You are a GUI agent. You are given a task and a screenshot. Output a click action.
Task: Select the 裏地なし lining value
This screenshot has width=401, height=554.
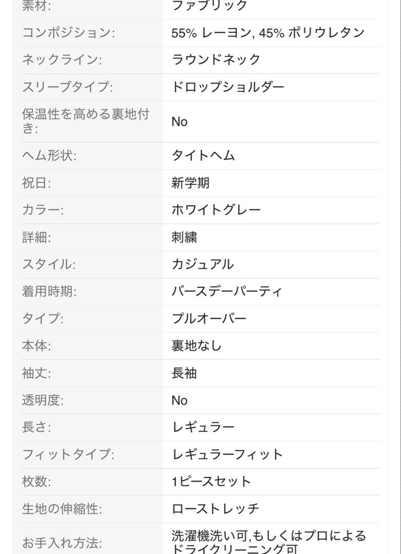[196, 346]
